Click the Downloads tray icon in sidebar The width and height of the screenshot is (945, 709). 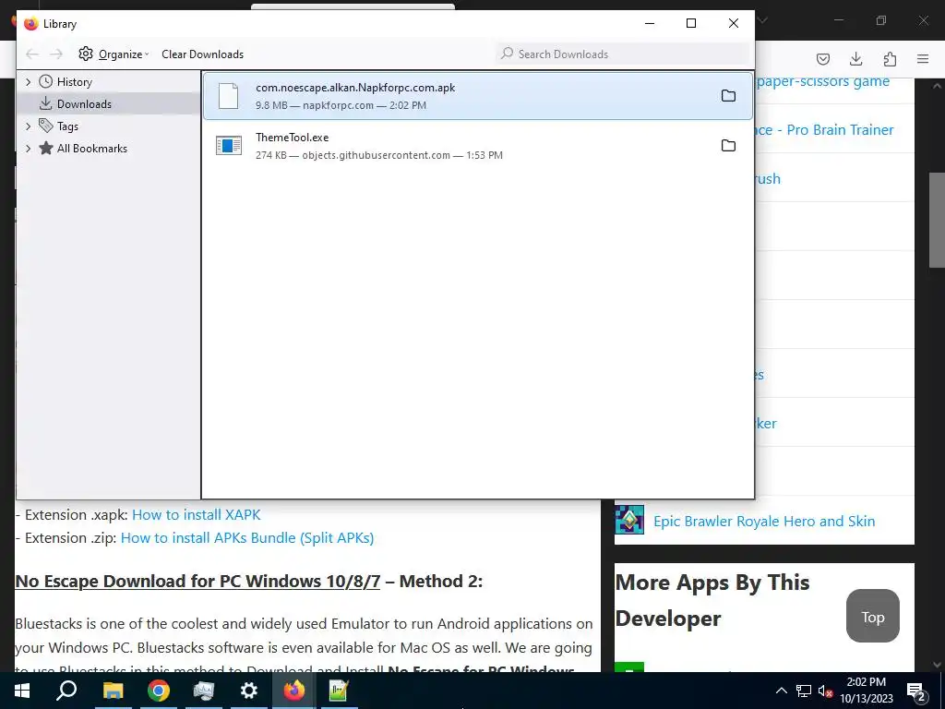tap(46, 103)
